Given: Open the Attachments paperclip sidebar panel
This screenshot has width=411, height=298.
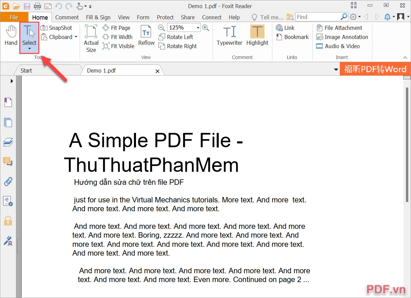Looking at the screenshot, I should pyautogui.click(x=8, y=181).
